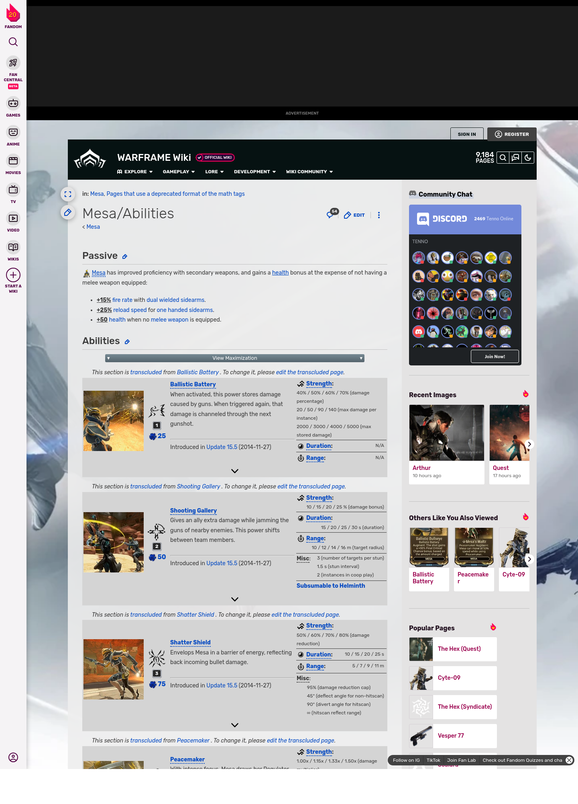This screenshot has width=578, height=804.
Task: Open the Wiki Community dropdown menu
Action: click(309, 172)
